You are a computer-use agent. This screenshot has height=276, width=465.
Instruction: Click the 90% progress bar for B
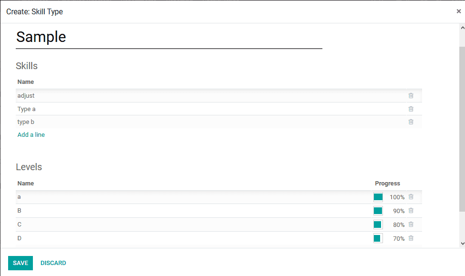(x=378, y=211)
